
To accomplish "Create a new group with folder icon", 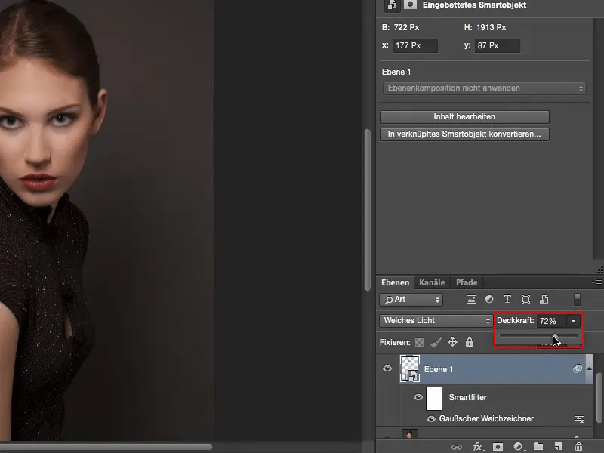I will [x=538, y=447].
